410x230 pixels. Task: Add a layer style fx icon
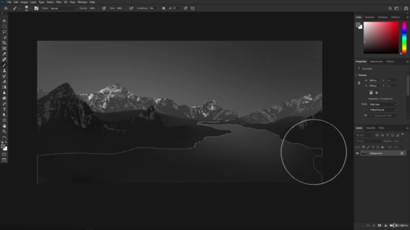click(373, 226)
